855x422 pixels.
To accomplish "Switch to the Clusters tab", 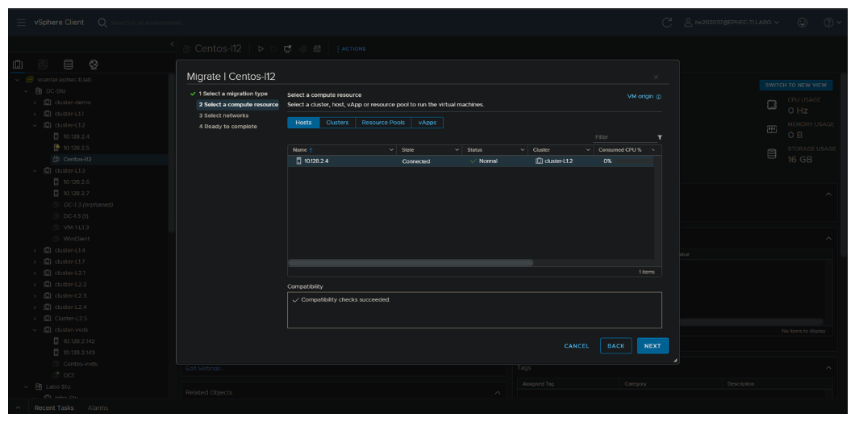I will pos(337,123).
